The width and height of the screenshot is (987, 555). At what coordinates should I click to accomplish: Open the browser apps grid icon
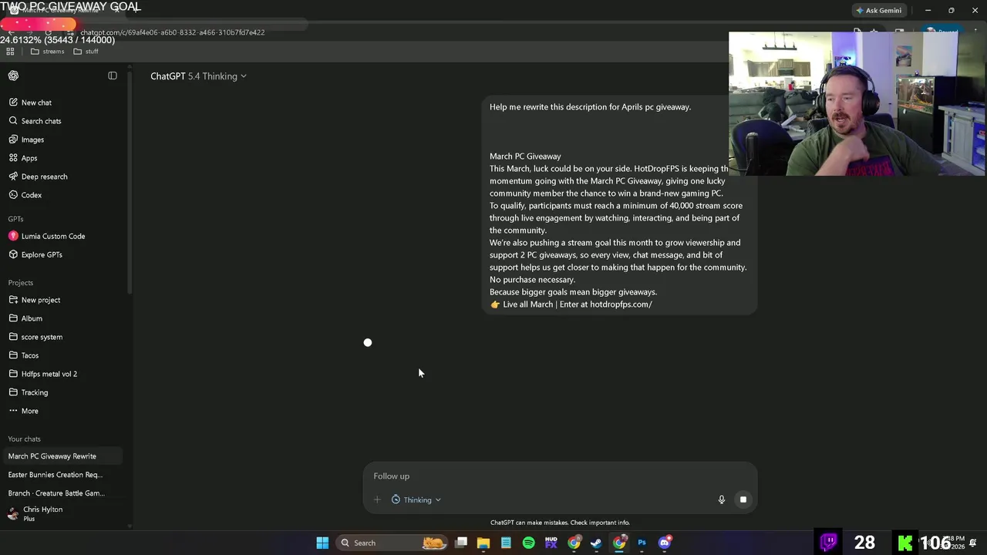(10, 52)
